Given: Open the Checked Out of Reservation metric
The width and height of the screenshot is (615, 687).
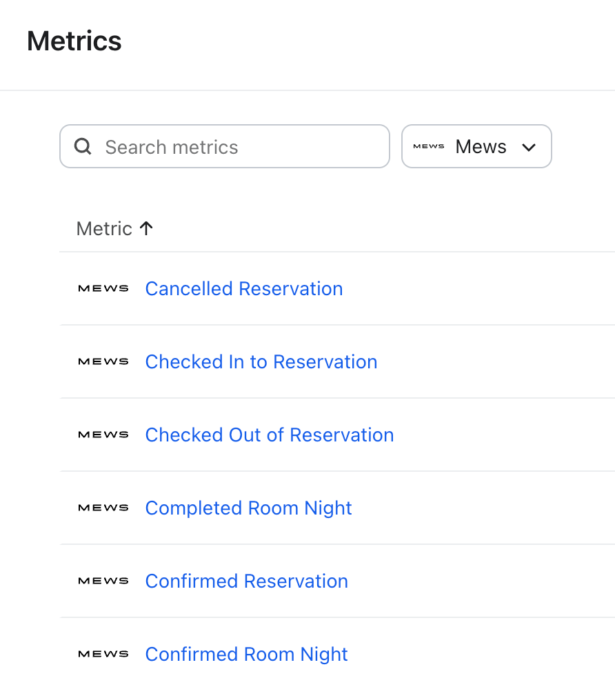Looking at the screenshot, I should coord(270,435).
